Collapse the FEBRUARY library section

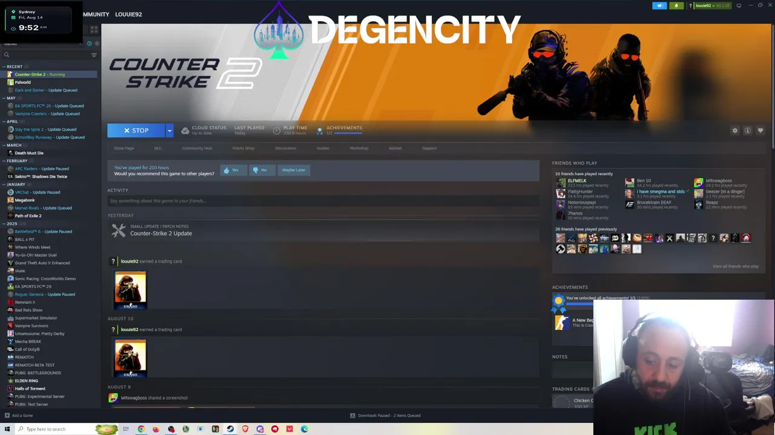(4, 161)
